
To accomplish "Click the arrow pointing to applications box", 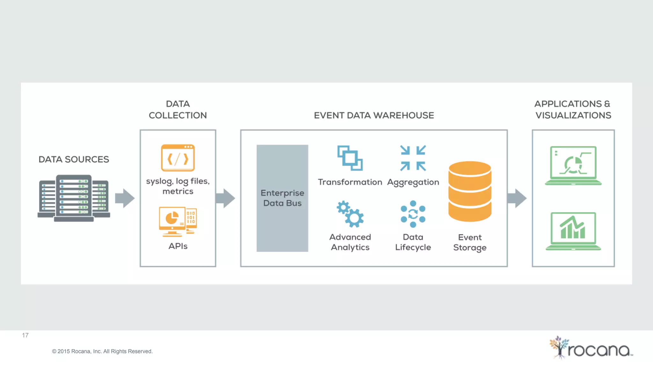I will [517, 198].
